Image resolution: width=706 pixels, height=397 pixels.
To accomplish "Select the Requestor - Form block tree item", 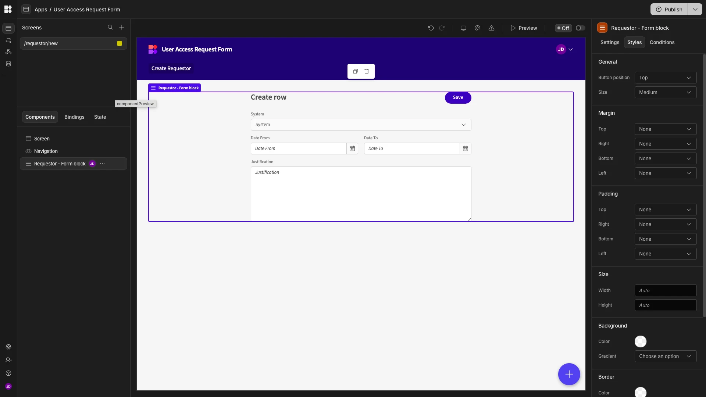I will 60,164.
